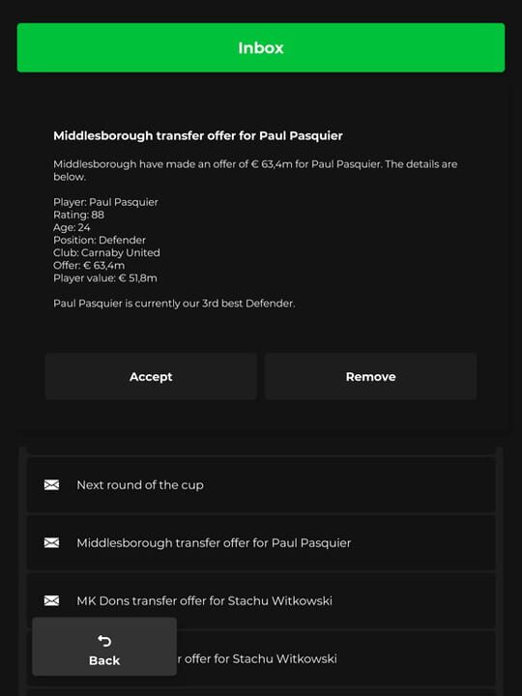Viewport: 522px width, 696px height.
Task: Accept the Middlesborough transfer offer
Action: pyautogui.click(x=151, y=376)
